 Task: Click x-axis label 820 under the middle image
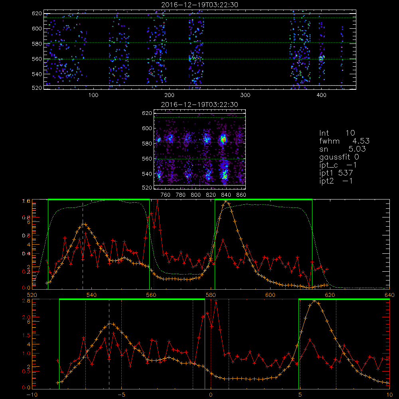coord(211,195)
